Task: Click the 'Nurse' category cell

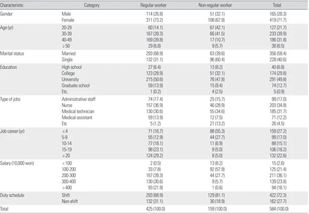Action: point(67,105)
